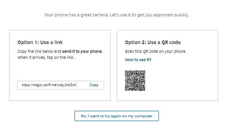Copy the Veriff link to the clipboard
This screenshot has height=140, width=252.
pyautogui.click(x=94, y=85)
